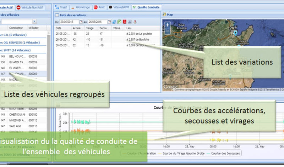This screenshot has width=284, height=167.
Task: Export variations list to Excel
Action: [x=119, y=22]
